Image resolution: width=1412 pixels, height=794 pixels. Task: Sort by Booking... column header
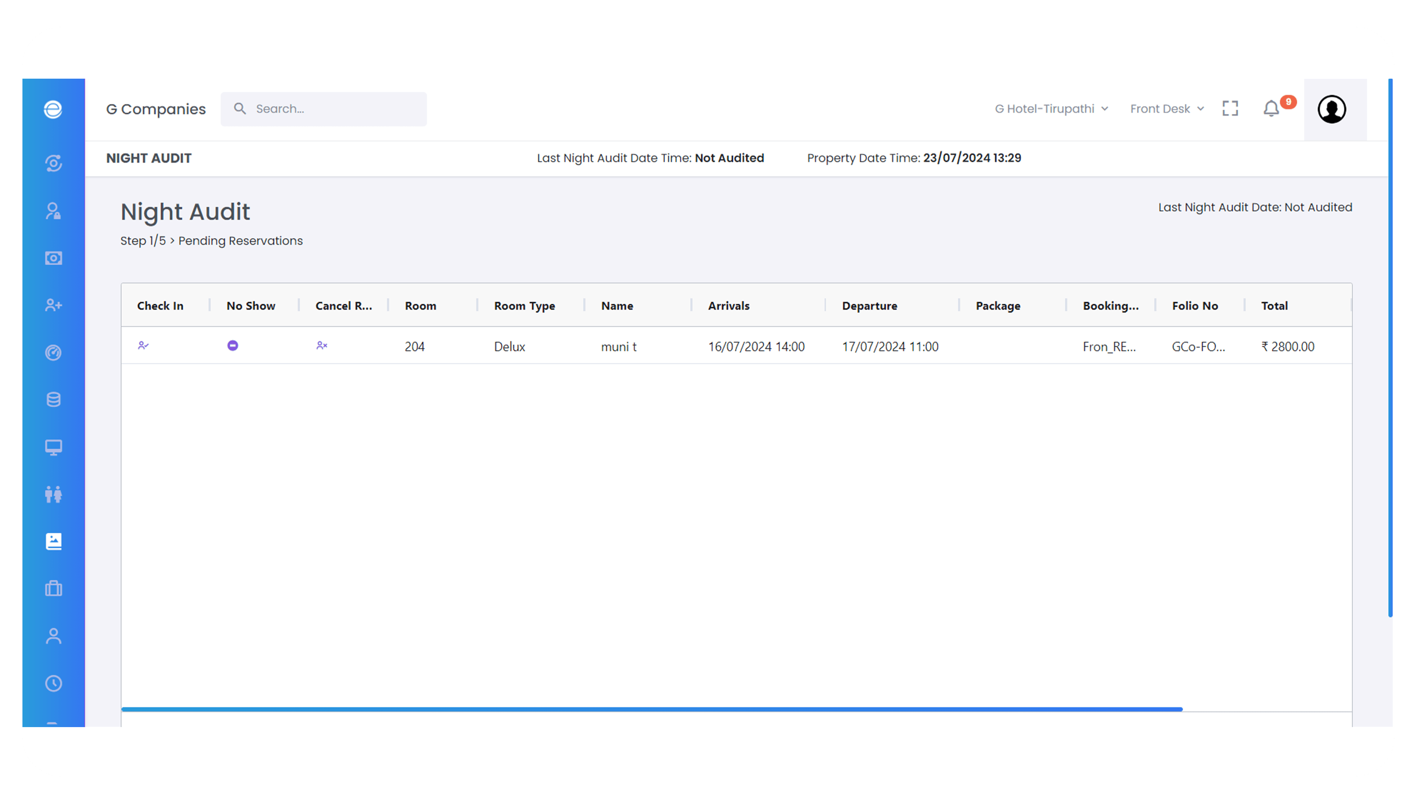(x=1110, y=306)
